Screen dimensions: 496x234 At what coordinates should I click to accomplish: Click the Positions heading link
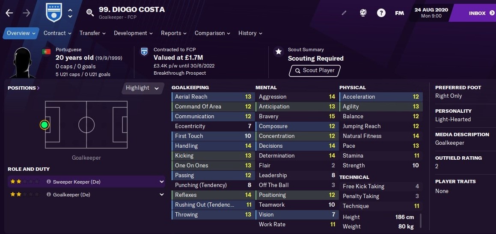[24, 88]
